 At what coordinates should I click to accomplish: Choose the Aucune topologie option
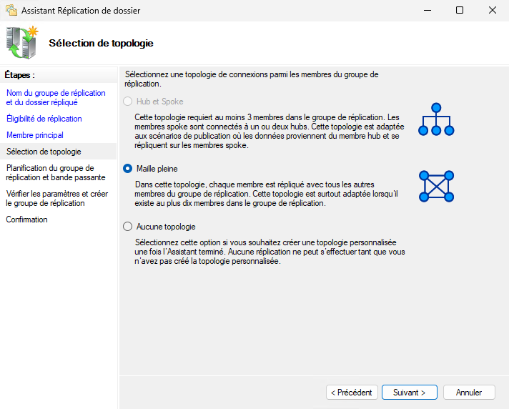tap(127, 226)
